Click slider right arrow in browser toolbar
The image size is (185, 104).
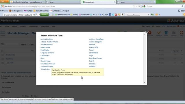pos(148,15)
